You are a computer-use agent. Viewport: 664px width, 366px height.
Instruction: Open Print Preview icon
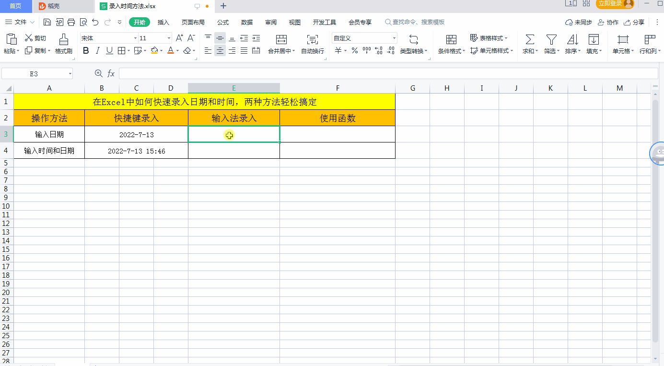click(x=83, y=22)
